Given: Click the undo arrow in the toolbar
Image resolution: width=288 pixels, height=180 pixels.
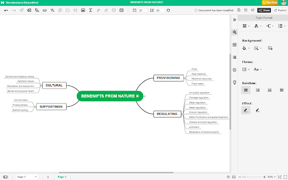Looking at the screenshot, I should pyautogui.click(x=6, y=10).
